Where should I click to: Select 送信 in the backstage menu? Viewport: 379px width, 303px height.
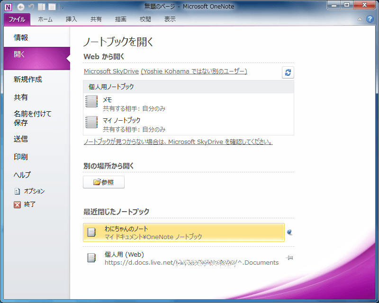coord(37,139)
